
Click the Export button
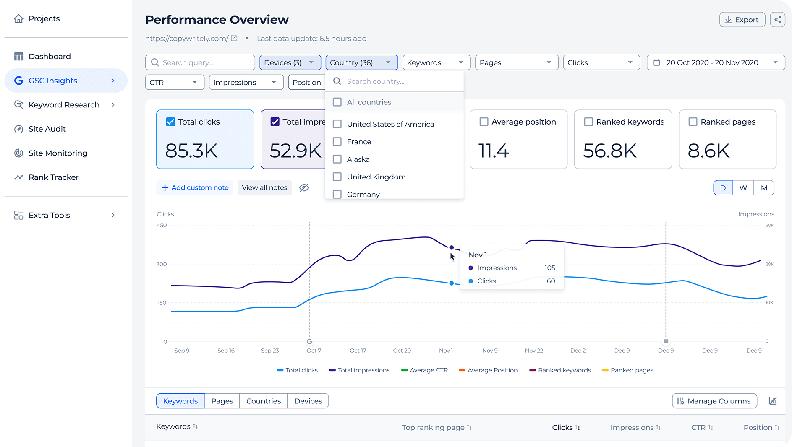point(742,20)
